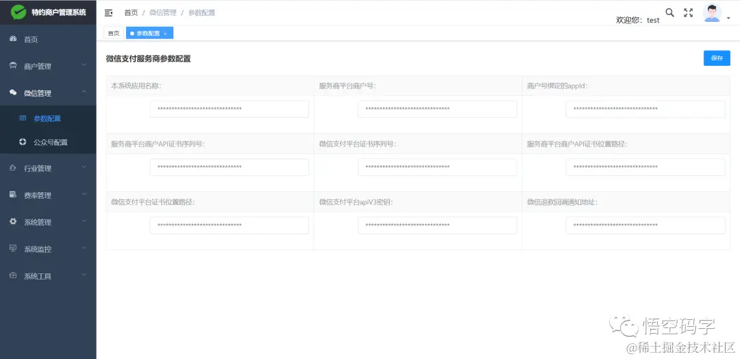
Task: Click the 服务商平台商户API证书位置路径 input
Action: coord(645,167)
